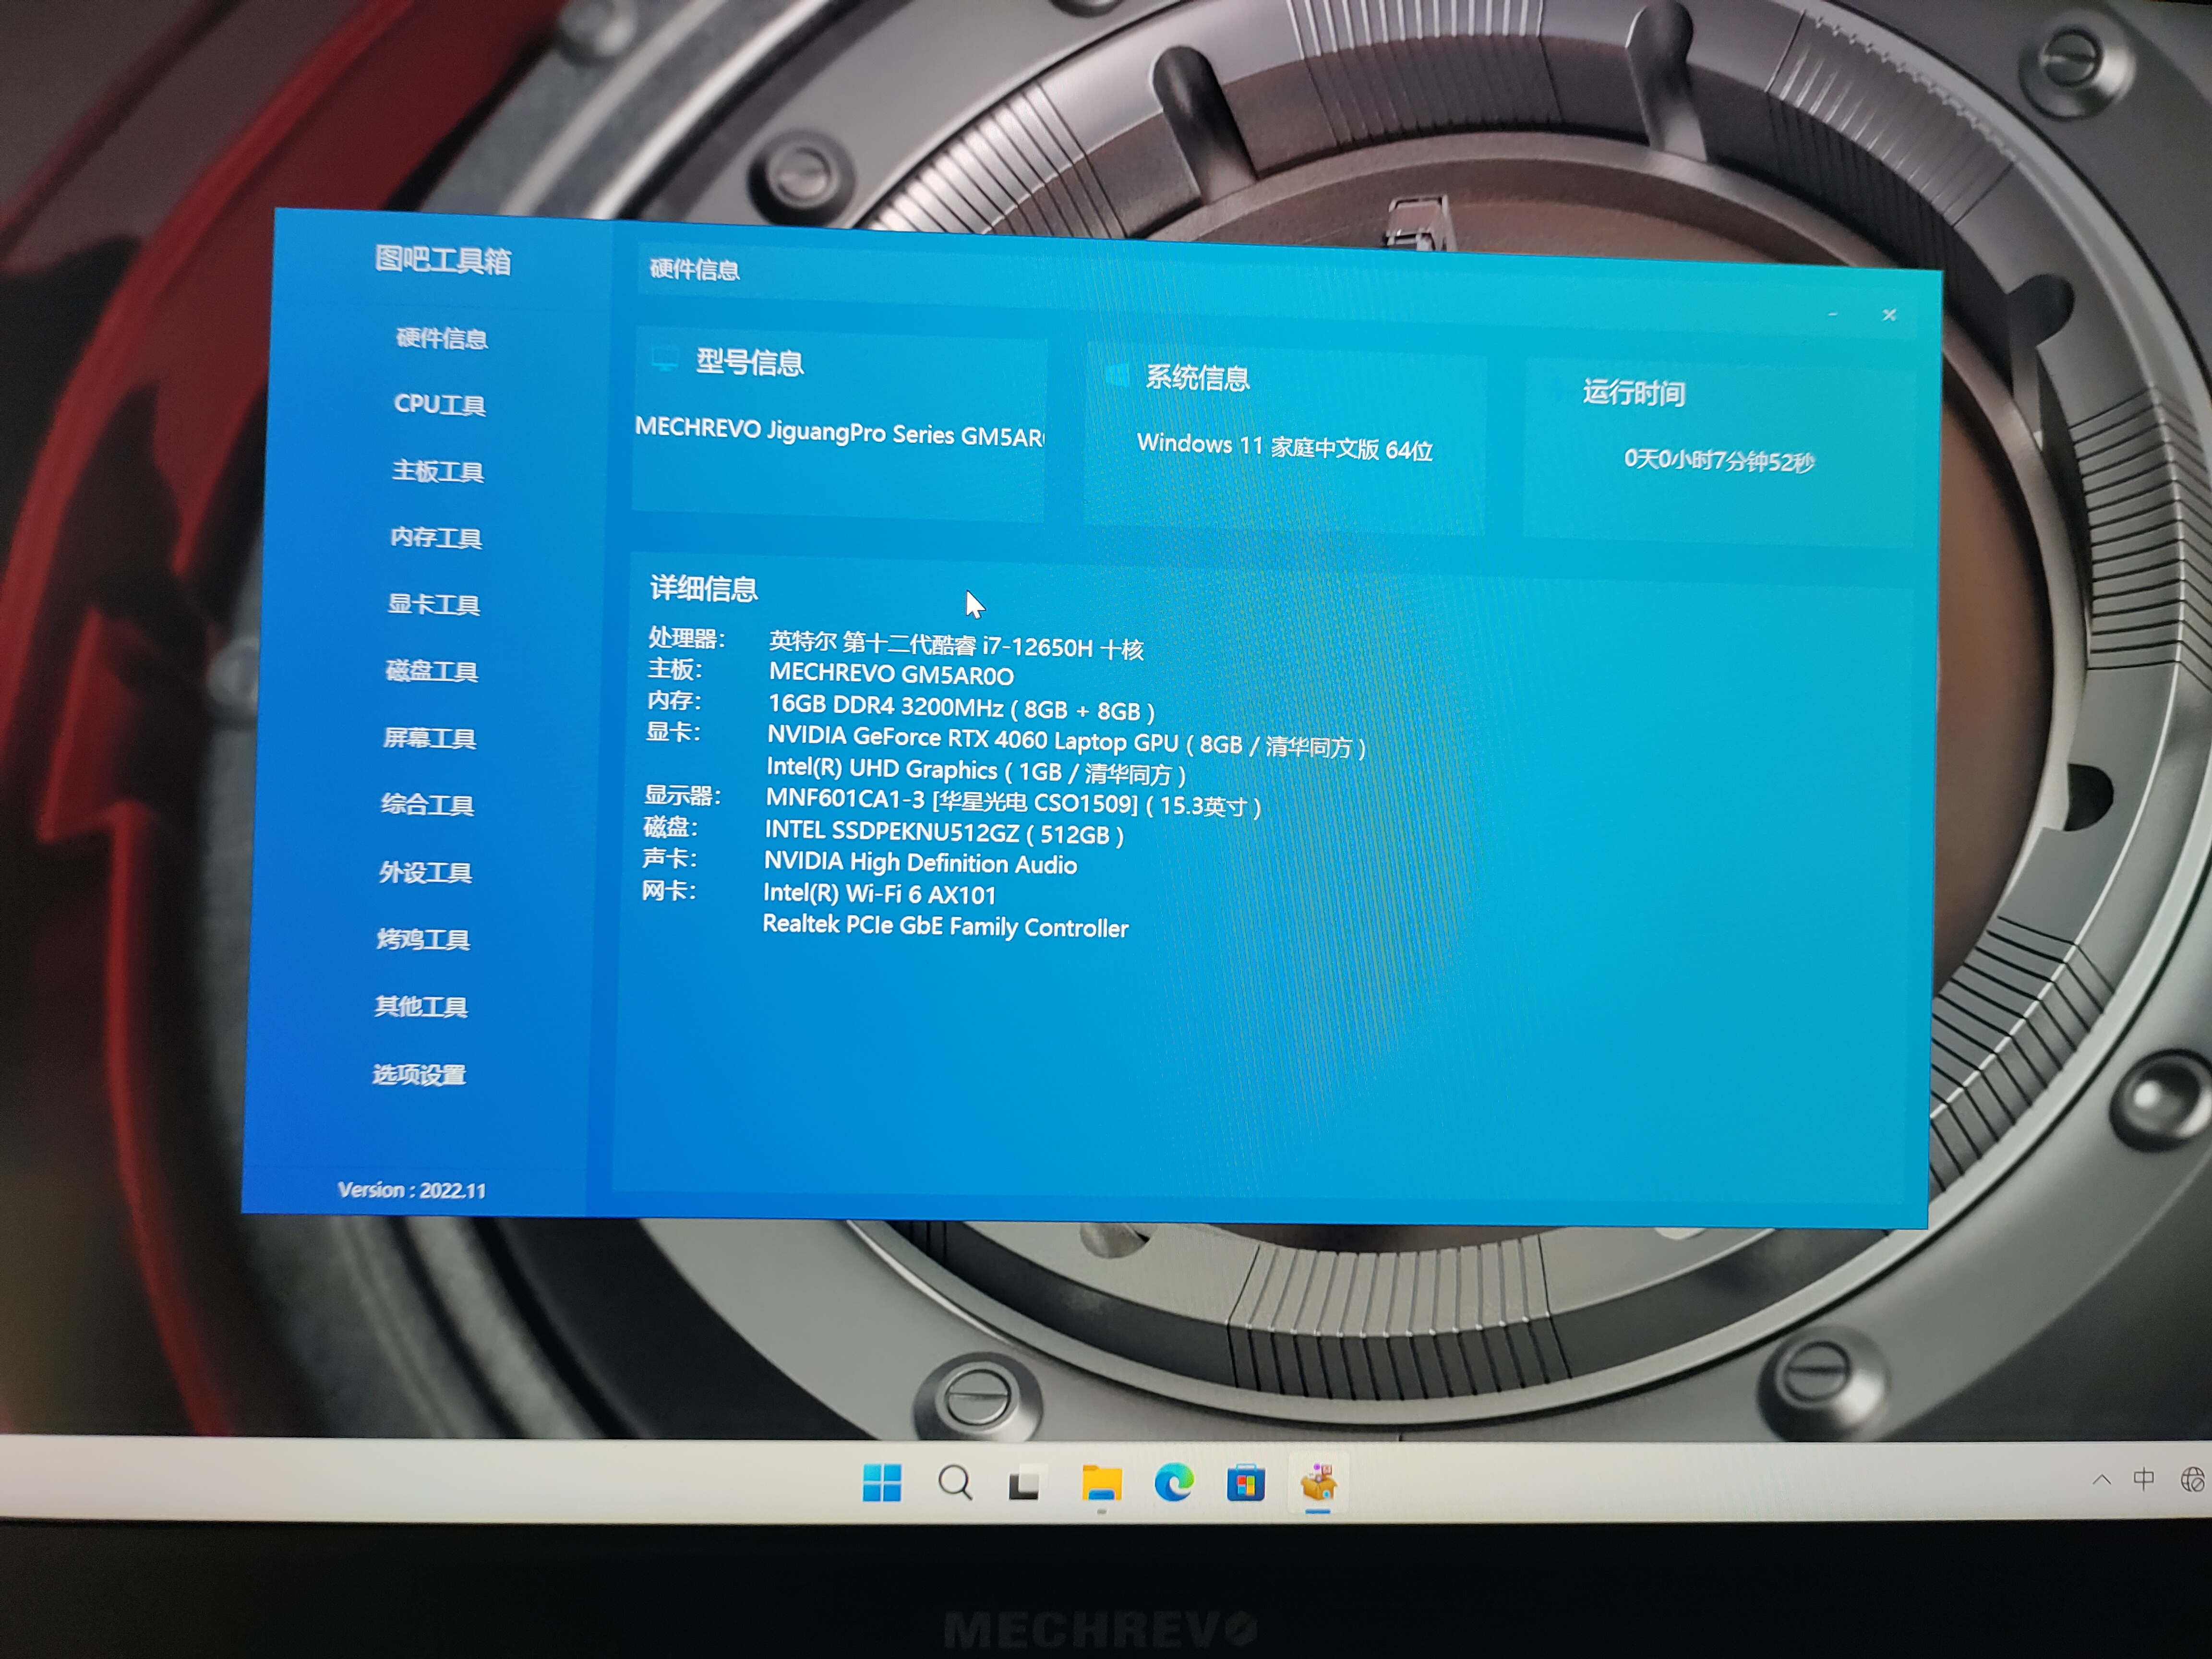The height and width of the screenshot is (1659, 2212).
Task: Minimize the 图吧工具箱 window
Action: pyautogui.click(x=1832, y=314)
